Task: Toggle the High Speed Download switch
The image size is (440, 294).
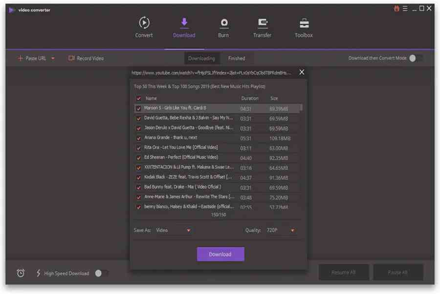Action: click(101, 273)
